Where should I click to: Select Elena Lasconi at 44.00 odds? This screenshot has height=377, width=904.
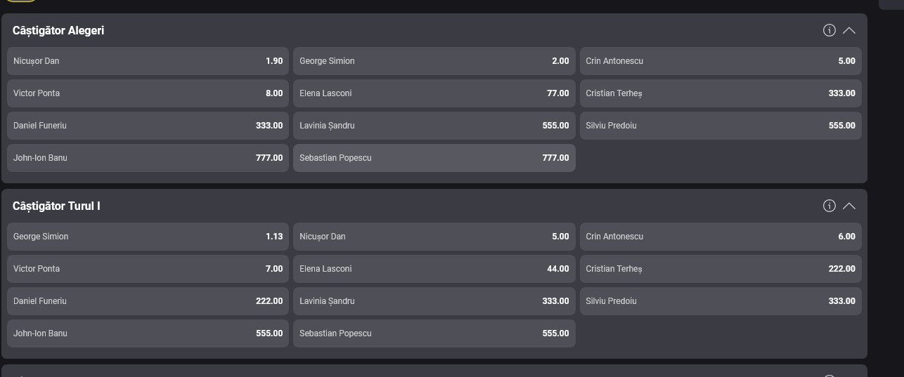click(434, 269)
